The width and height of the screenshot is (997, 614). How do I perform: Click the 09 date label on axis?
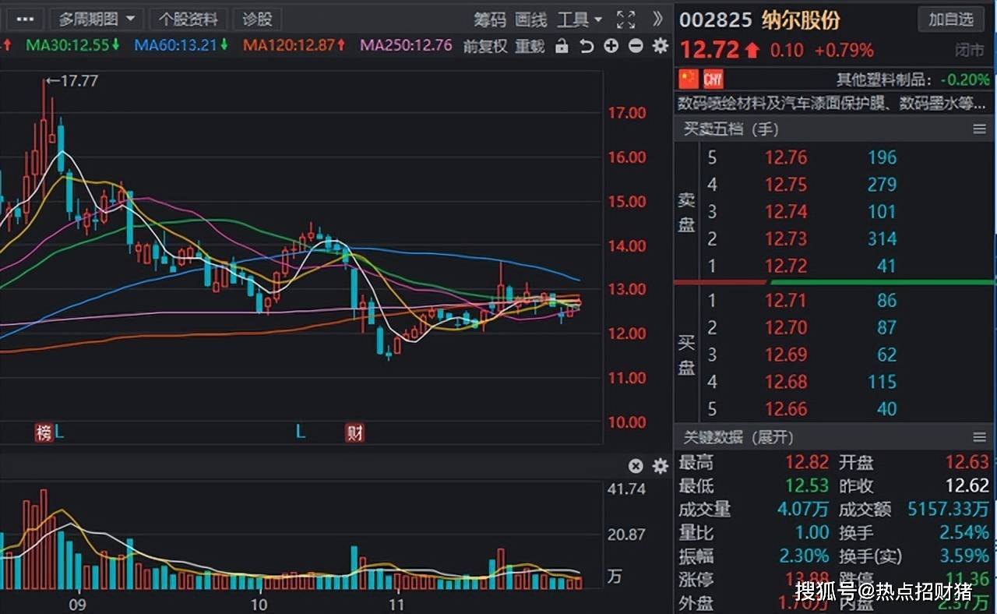[x=76, y=604]
